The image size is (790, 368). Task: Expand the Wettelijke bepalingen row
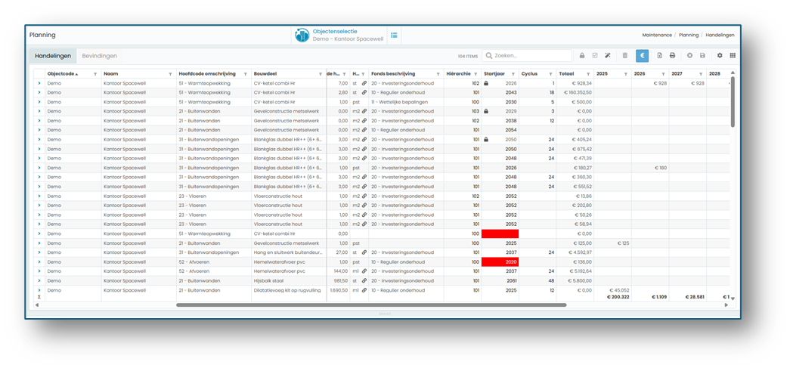pyautogui.click(x=39, y=102)
